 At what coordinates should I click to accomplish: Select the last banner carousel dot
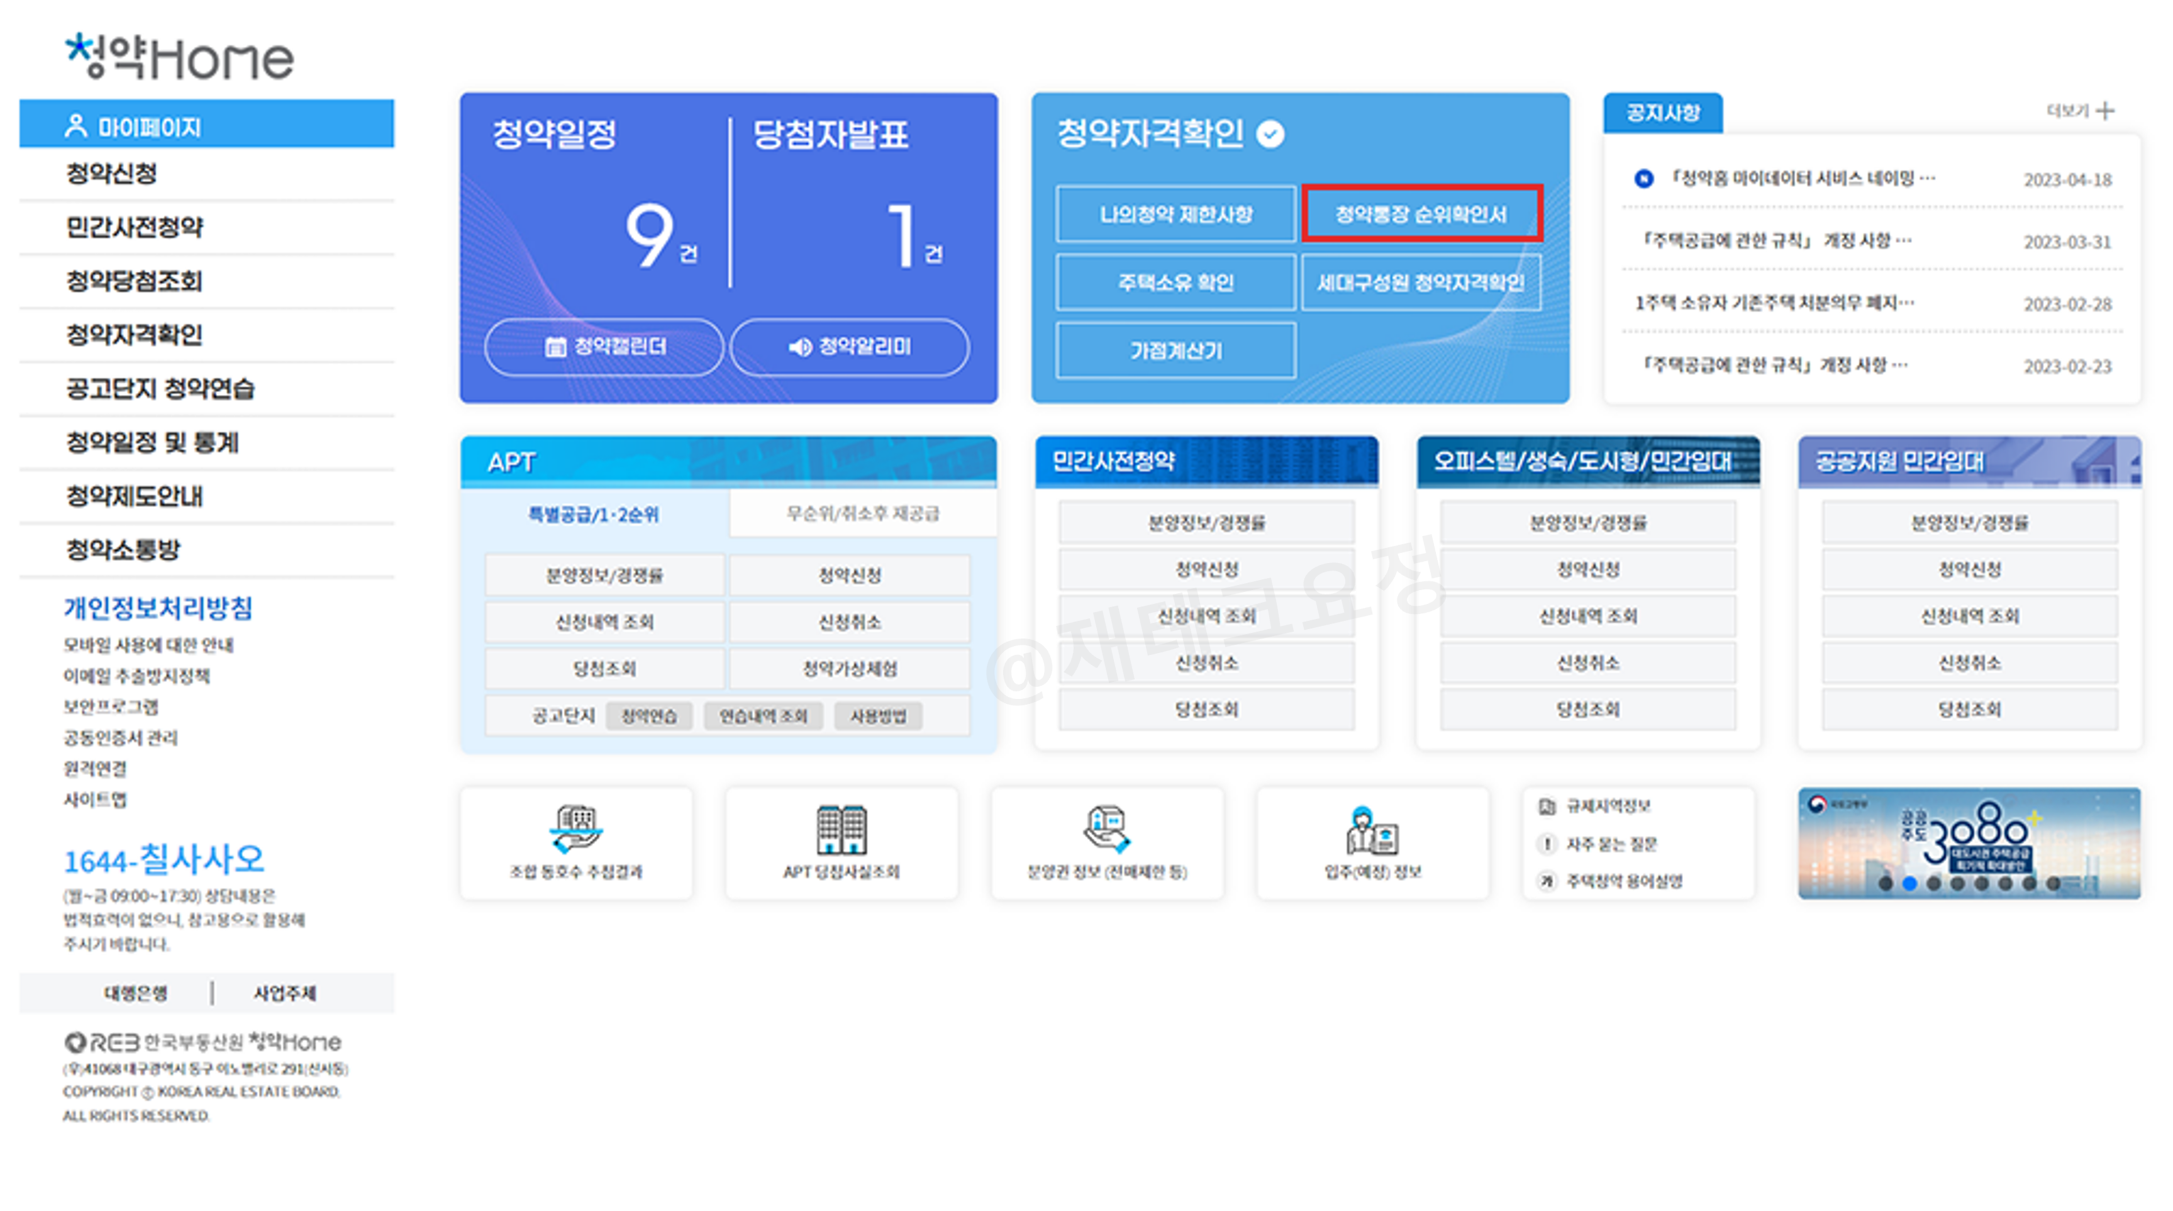click(x=2054, y=884)
